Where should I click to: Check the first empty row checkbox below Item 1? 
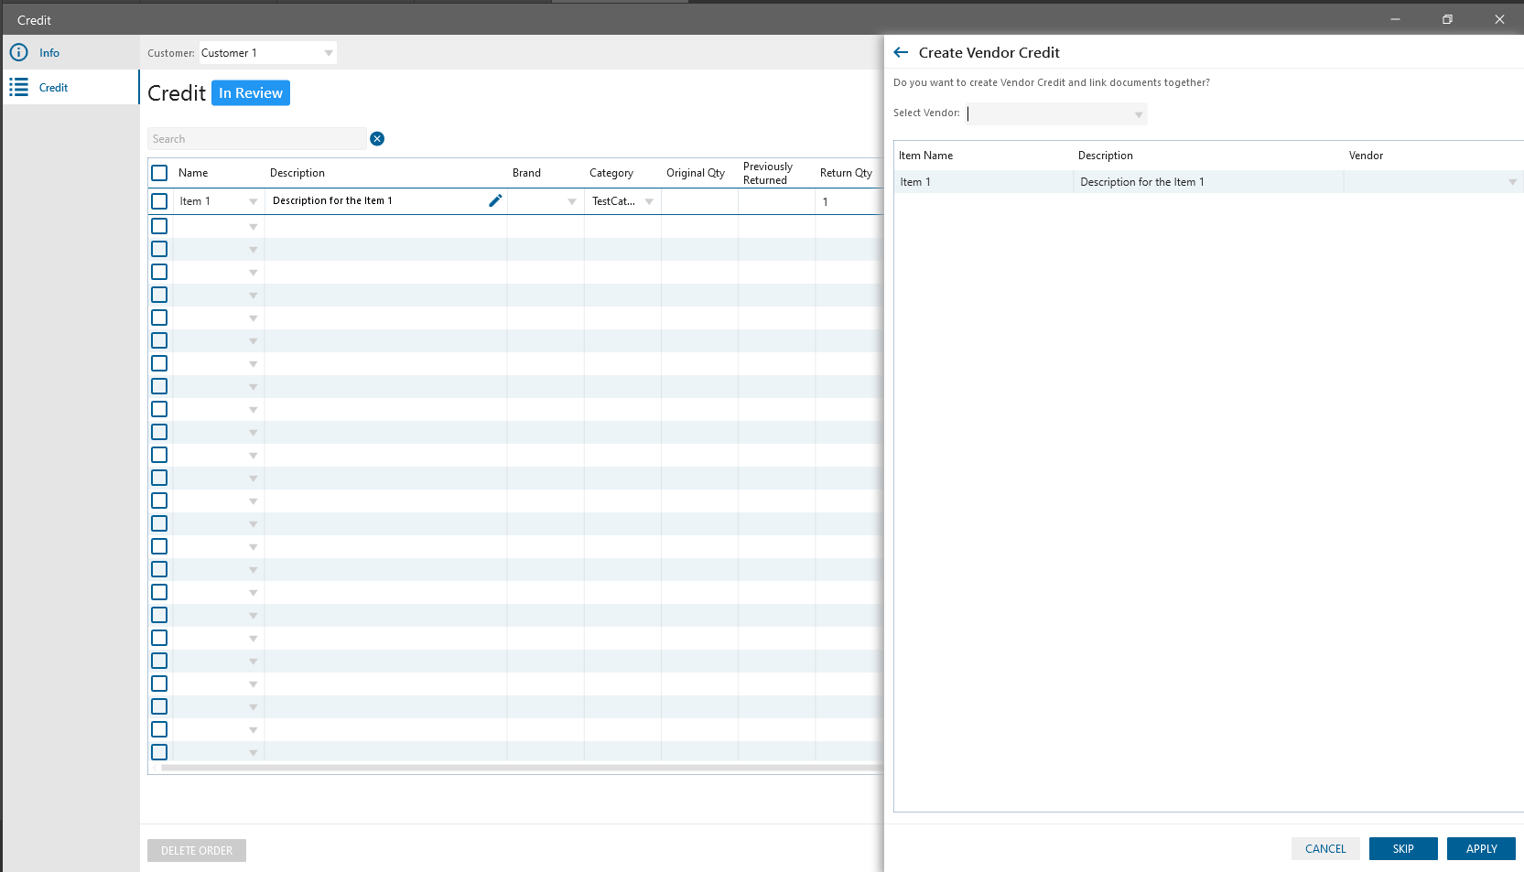[x=159, y=226]
